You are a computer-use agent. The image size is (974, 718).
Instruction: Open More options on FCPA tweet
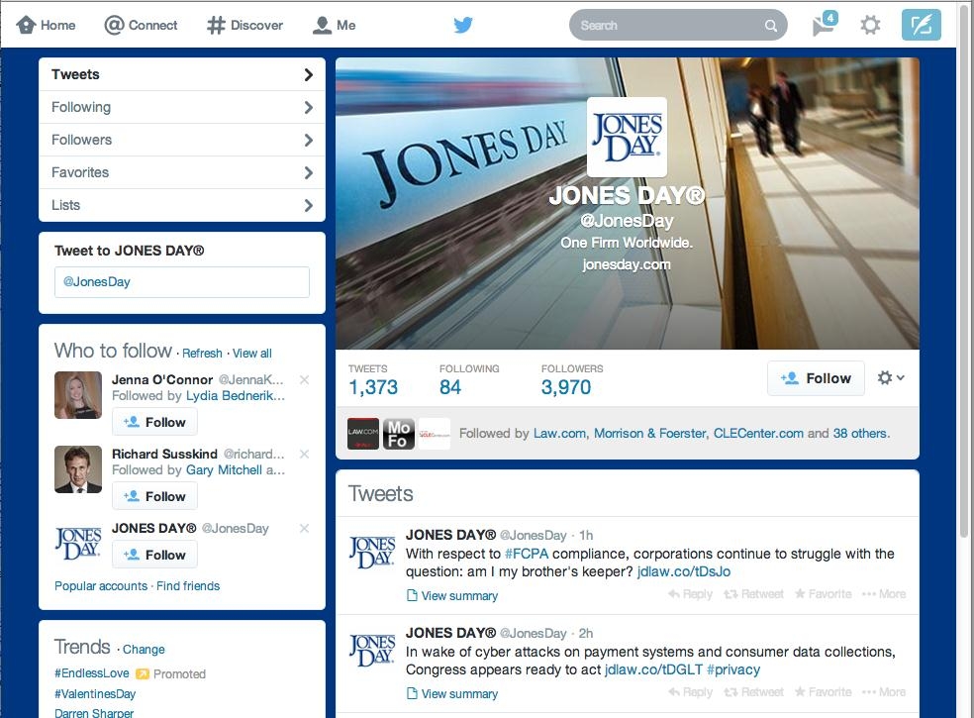coord(884,593)
